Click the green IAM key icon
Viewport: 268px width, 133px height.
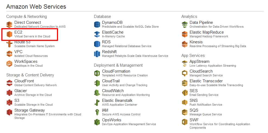[x=97, y=112]
